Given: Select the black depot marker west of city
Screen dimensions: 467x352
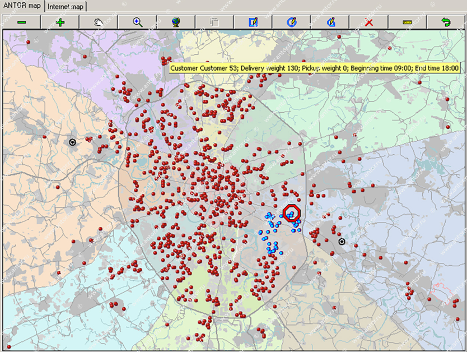Looking at the screenshot, I should click(x=72, y=142).
